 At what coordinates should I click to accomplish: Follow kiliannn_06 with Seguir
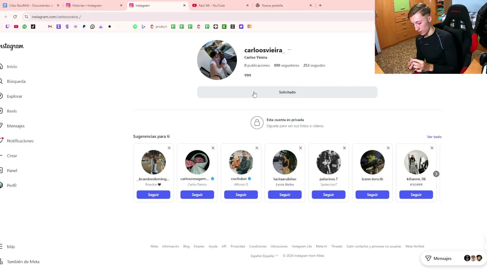click(416, 194)
